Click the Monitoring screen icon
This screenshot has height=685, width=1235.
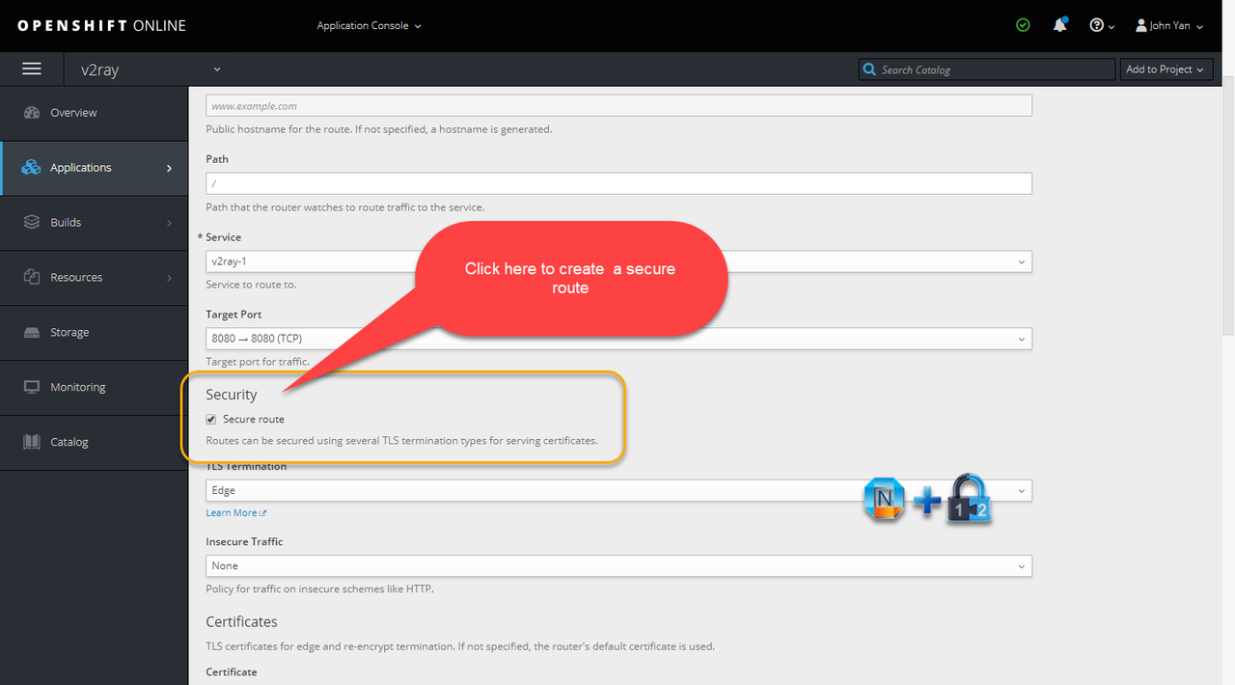pyautogui.click(x=31, y=388)
